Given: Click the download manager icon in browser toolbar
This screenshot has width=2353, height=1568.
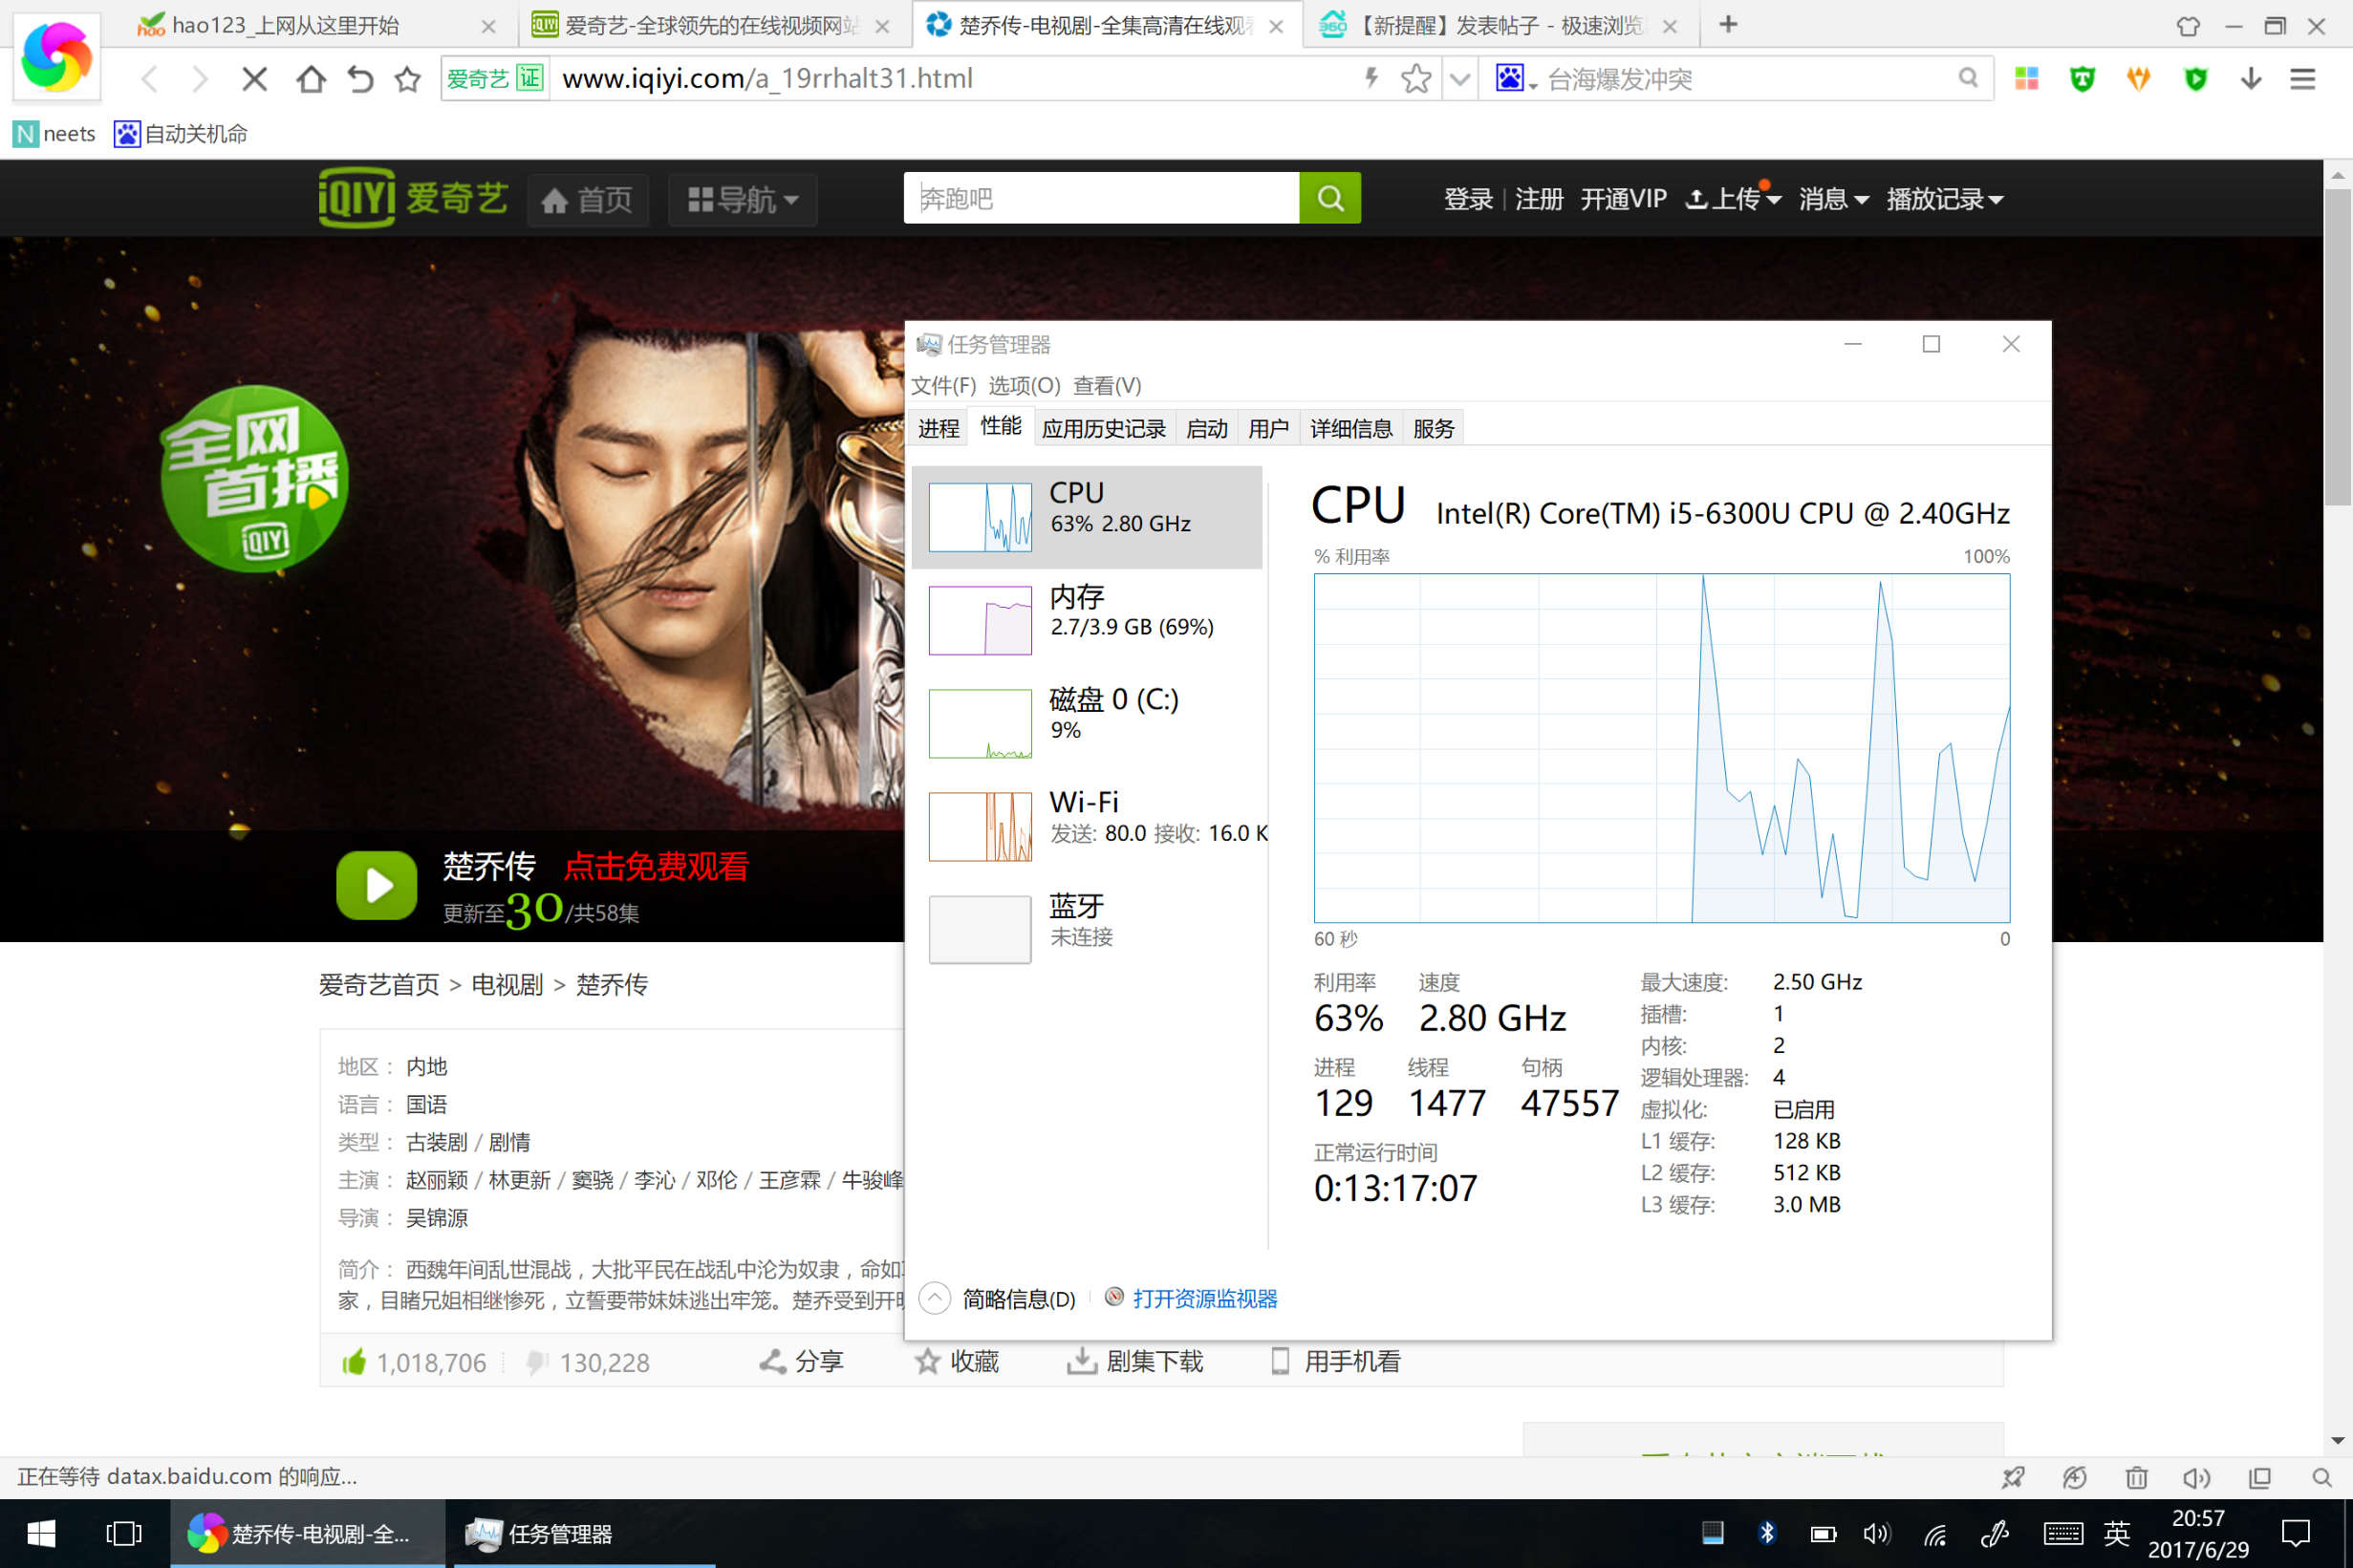Looking at the screenshot, I should 2250,78.
